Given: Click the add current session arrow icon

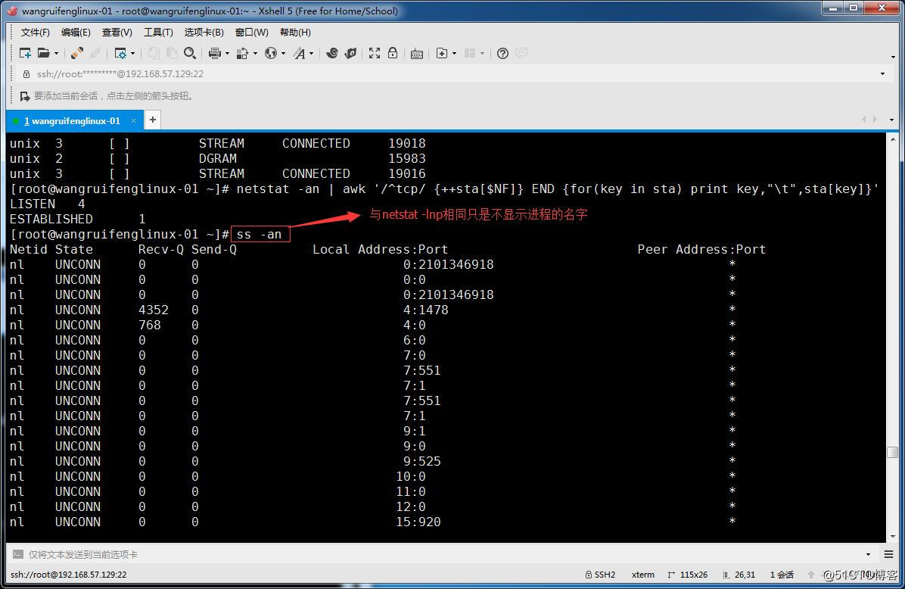Looking at the screenshot, I should click(x=24, y=96).
